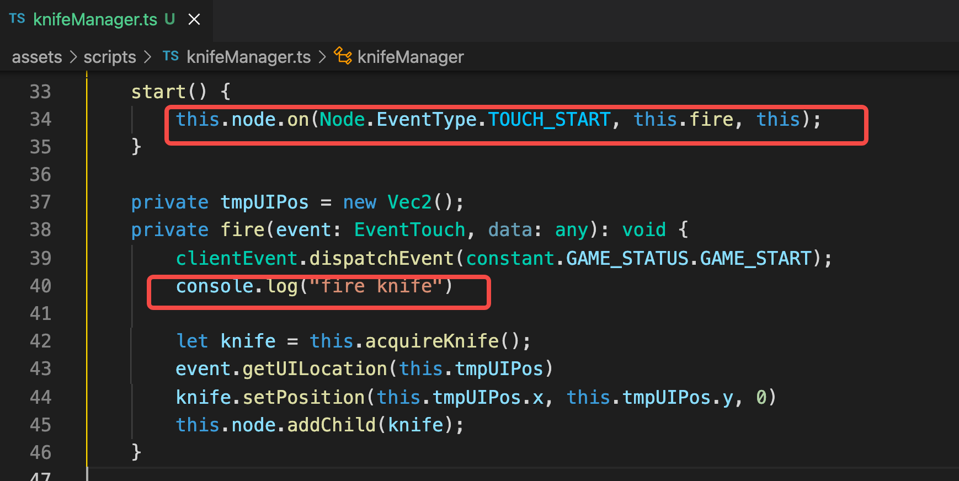This screenshot has width=959, height=481.
Task: Click line number 40 in the gutter
Action: 40,286
